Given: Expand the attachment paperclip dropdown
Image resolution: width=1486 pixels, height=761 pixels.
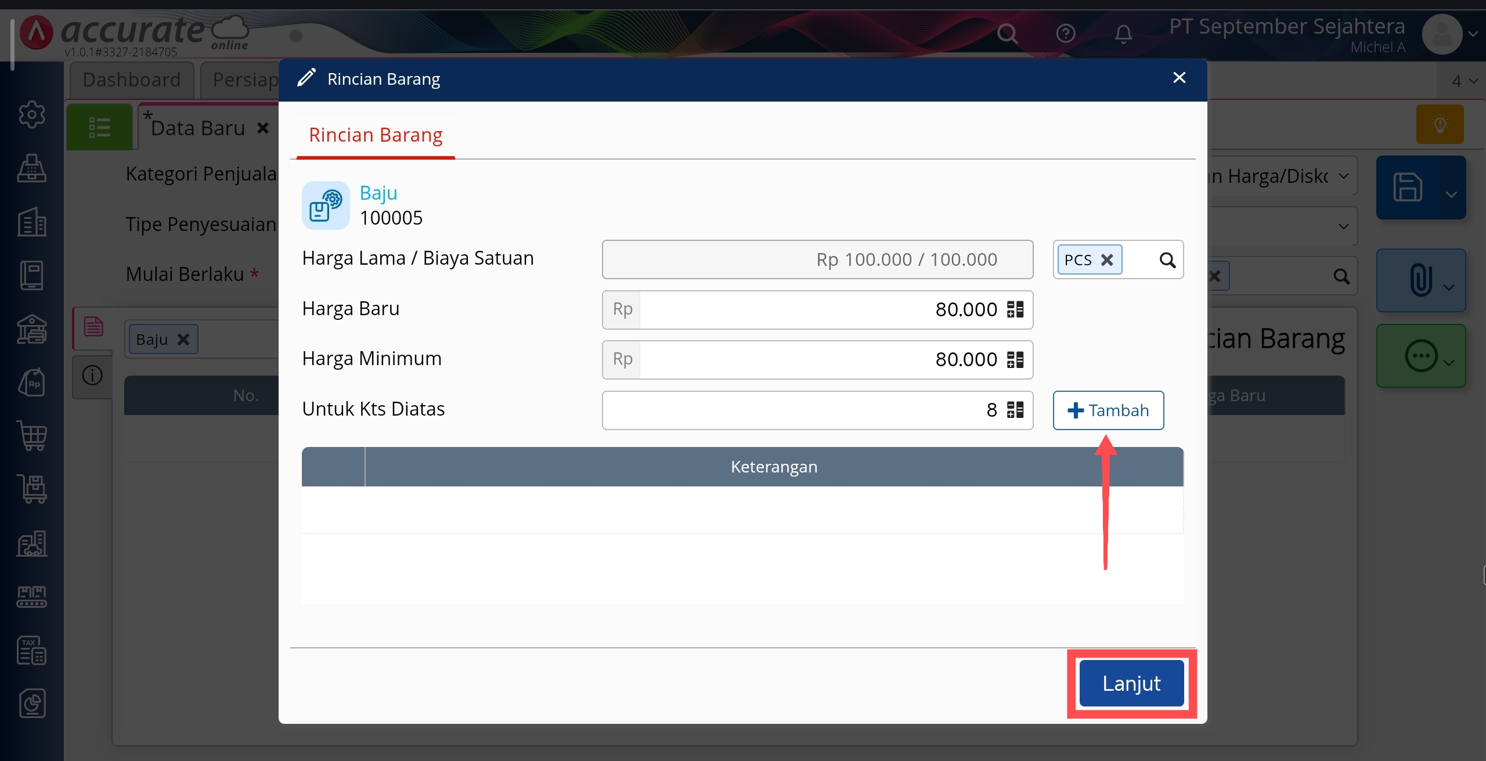Looking at the screenshot, I should pyautogui.click(x=1449, y=287).
